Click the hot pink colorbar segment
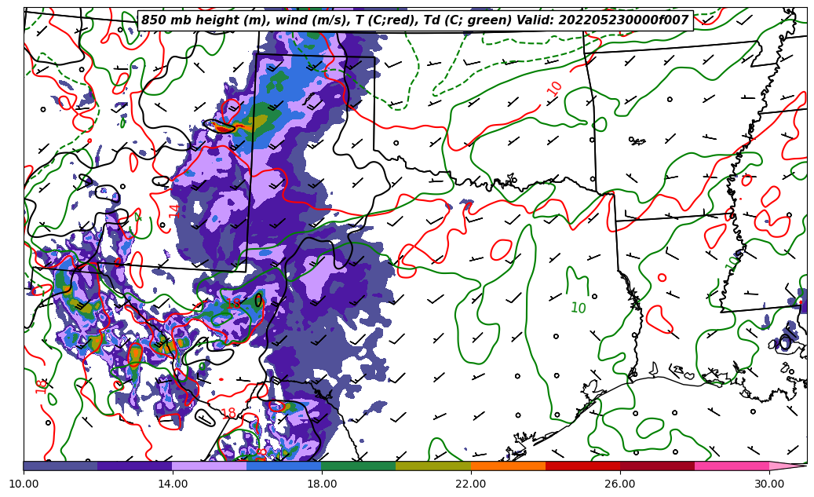The width and height of the screenshot is (814, 497). tap(732, 466)
